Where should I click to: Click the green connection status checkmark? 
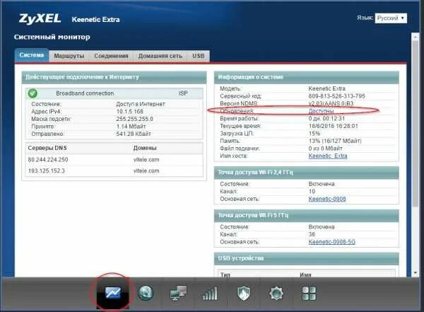pos(33,93)
